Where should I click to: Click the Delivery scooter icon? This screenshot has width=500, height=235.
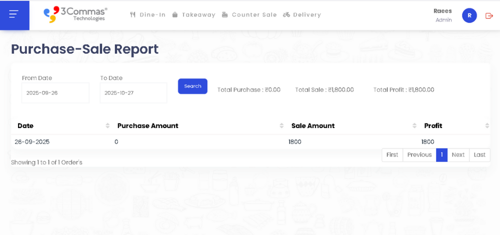[286, 15]
